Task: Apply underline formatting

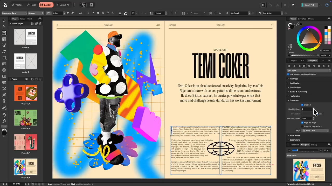Action: pyautogui.click(x=98, y=13)
